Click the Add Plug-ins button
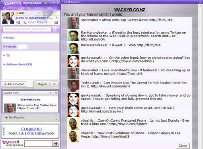Image resolution: width=203 pixels, height=149 pixels. click(x=14, y=117)
